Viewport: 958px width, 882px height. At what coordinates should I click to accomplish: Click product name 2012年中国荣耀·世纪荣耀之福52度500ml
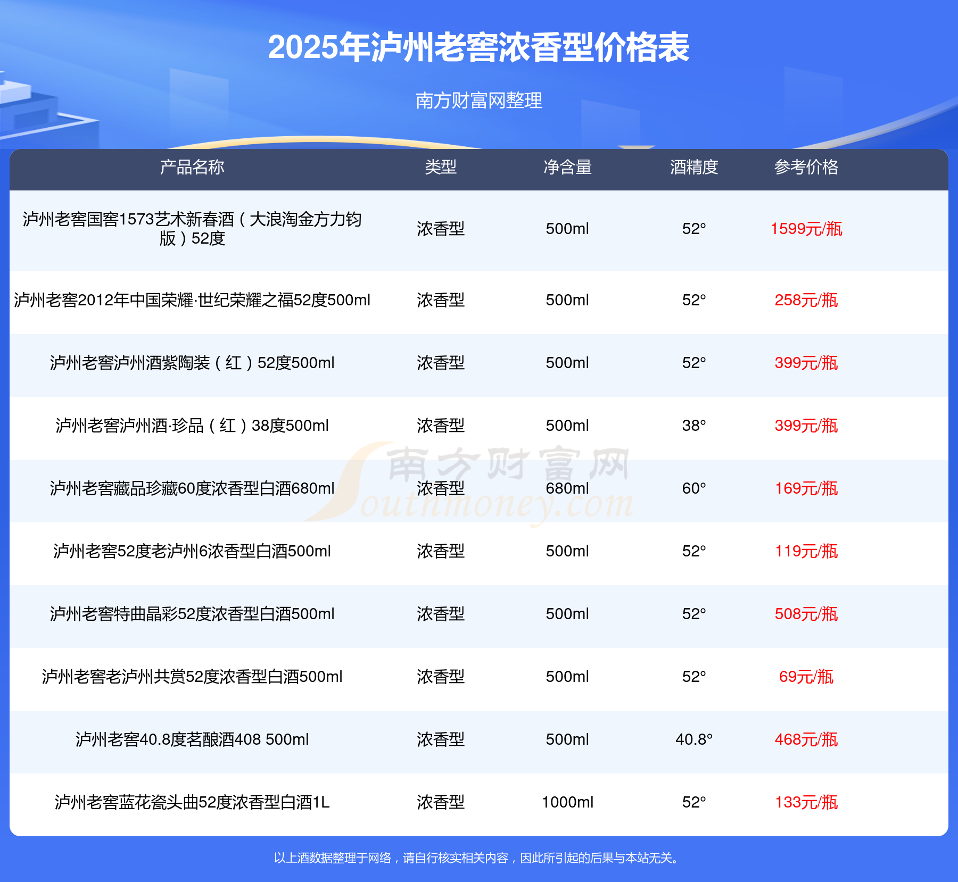click(x=192, y=300)
